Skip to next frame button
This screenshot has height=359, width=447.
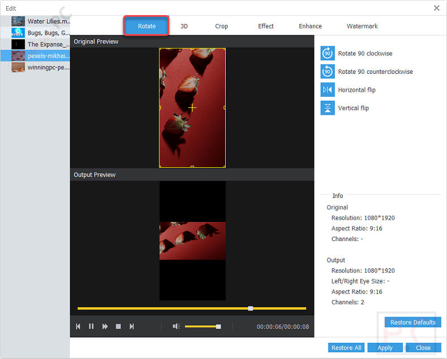[131, 326]
